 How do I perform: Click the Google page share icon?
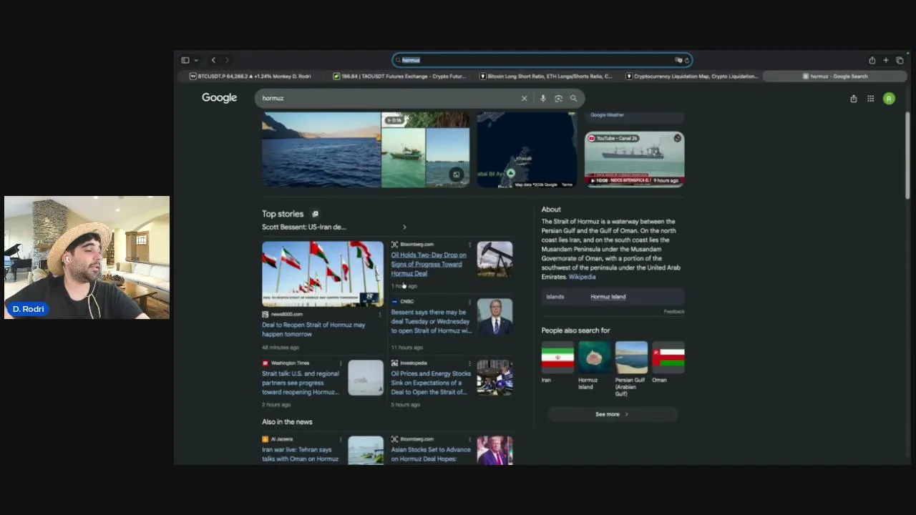(x=853, y=99)
